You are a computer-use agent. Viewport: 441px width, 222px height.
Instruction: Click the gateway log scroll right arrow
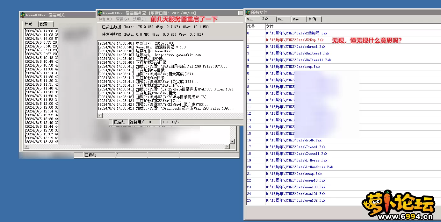(x=227, y=147)
